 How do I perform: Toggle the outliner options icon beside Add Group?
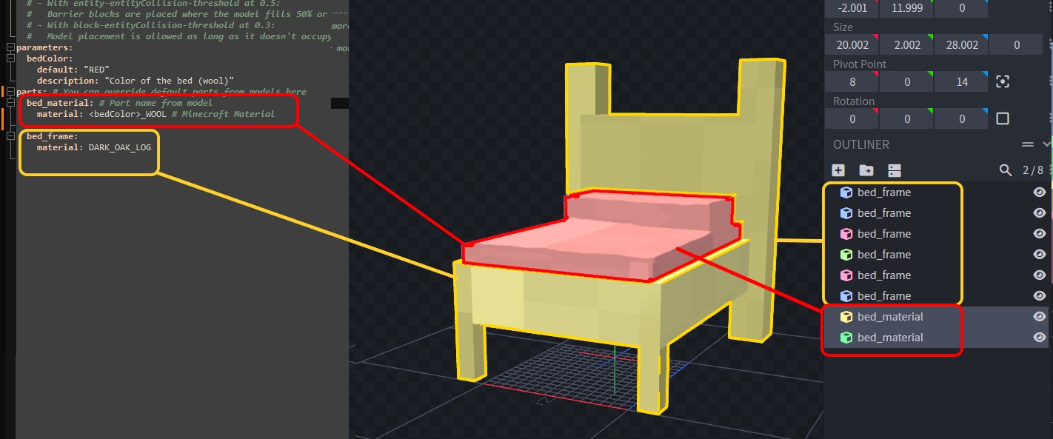click(894, 170)
